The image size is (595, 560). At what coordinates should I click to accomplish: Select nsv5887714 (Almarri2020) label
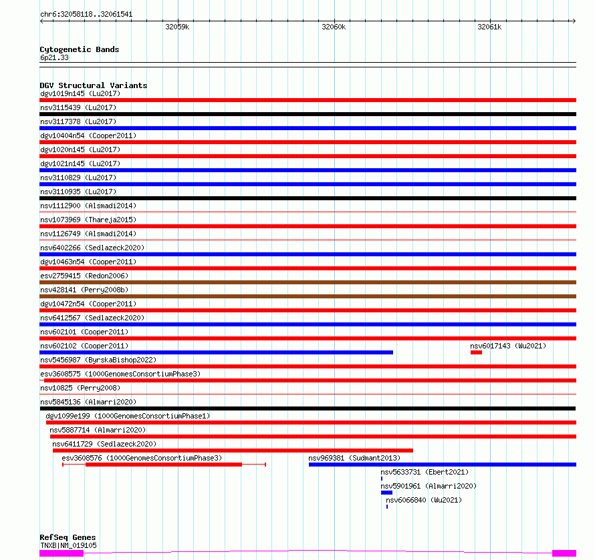98,430
